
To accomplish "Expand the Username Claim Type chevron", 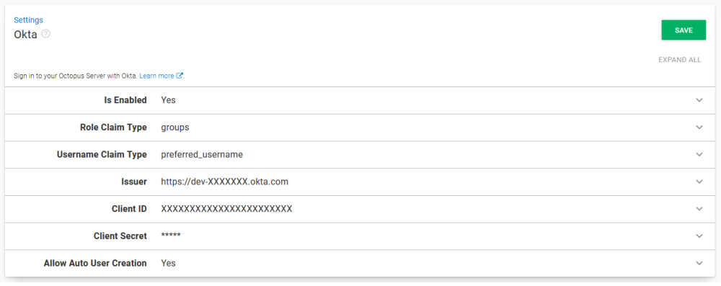I will click(699, 154).
